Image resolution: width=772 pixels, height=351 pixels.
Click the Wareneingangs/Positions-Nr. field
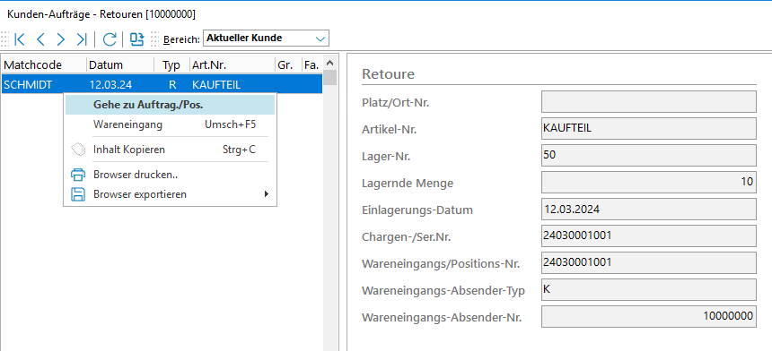pyautogui.click(x=649, y=262)
